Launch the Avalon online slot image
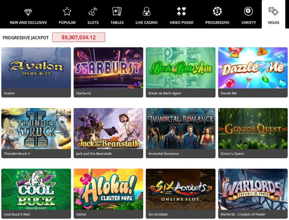The image size is (289, 220). [36, 68]
